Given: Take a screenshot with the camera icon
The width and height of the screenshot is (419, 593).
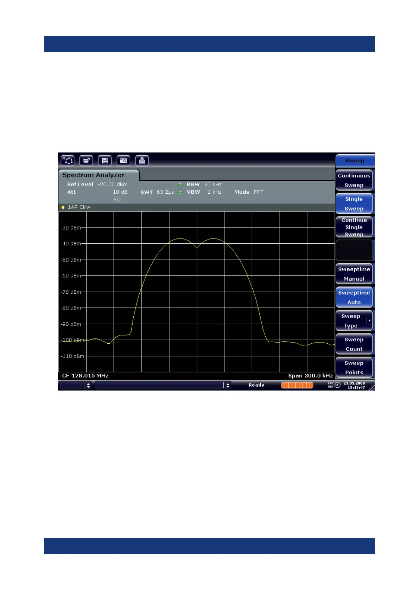Looking at the screenshot, I should [123, 161].
